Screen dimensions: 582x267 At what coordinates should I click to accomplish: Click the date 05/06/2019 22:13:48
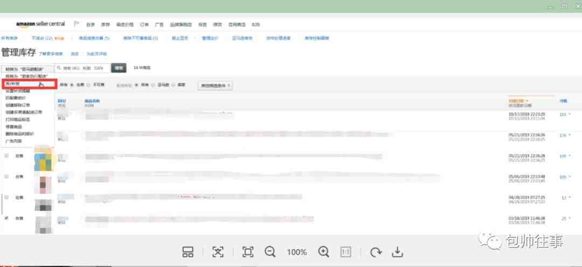point(526,176)
